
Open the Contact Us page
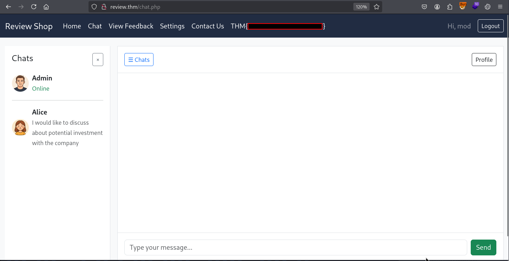(x=208, y=26)
